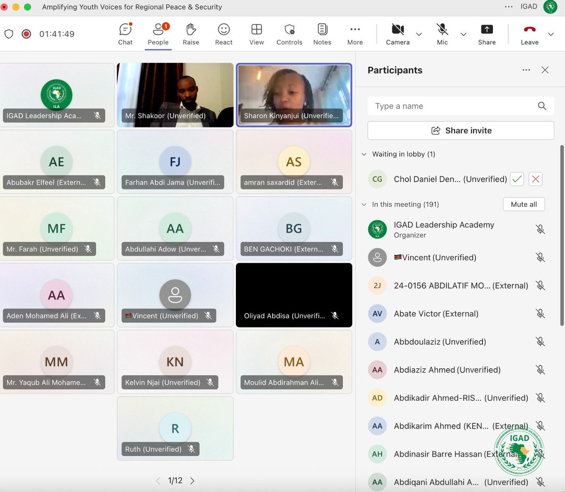The width and height of the screenshot is (565, 492).
Task: Open meeting Controls
Action: (x=290, y=34)
